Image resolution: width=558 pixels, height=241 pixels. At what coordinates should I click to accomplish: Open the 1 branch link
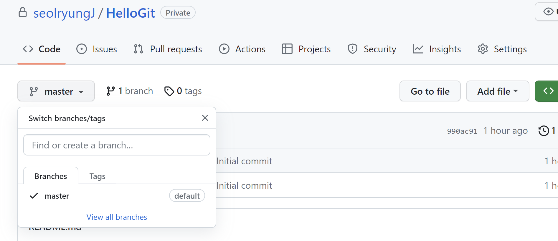tap(130, 91)
